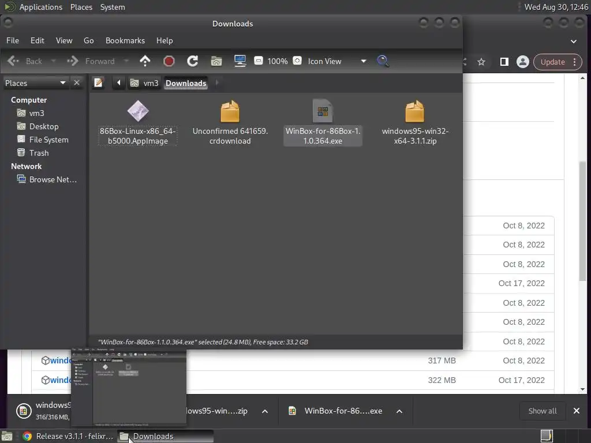Switch to Release v3.1.1 Chrome taskbar item
Viewport: 591px width, 443px height.
68,436
